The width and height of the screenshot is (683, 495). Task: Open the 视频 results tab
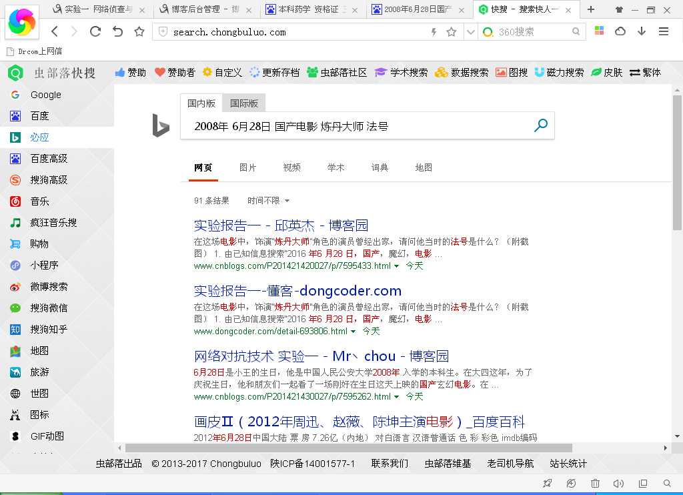pyautogui.click(x=292, y=167)
